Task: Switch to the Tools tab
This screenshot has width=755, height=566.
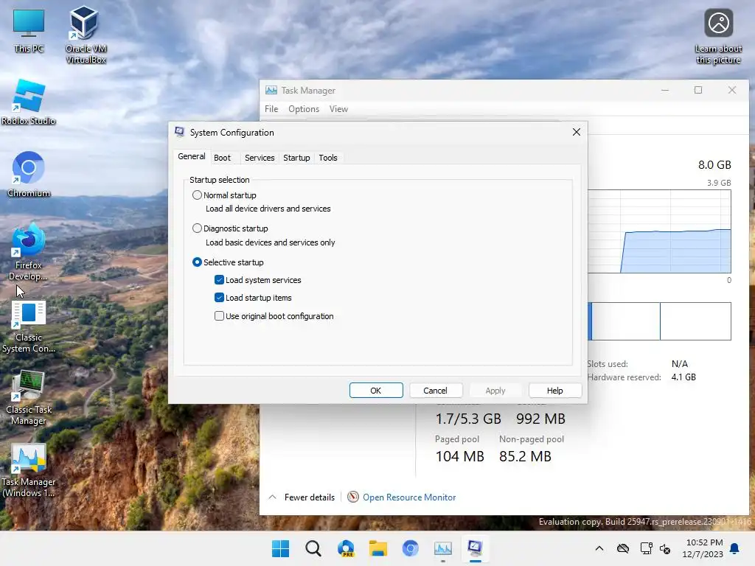Action: click(x=328, y=158)
